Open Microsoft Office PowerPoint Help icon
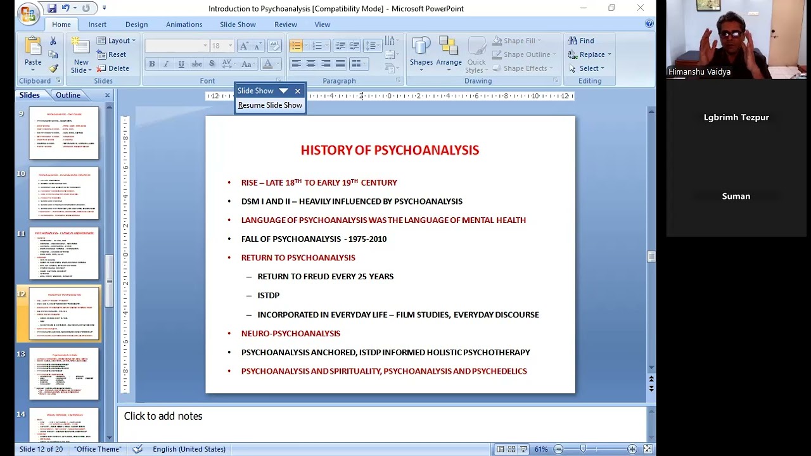811x456 pixels. 649,23
